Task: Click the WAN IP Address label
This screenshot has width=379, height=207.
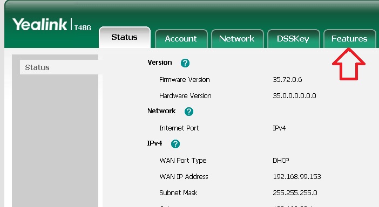Action: 184,177
